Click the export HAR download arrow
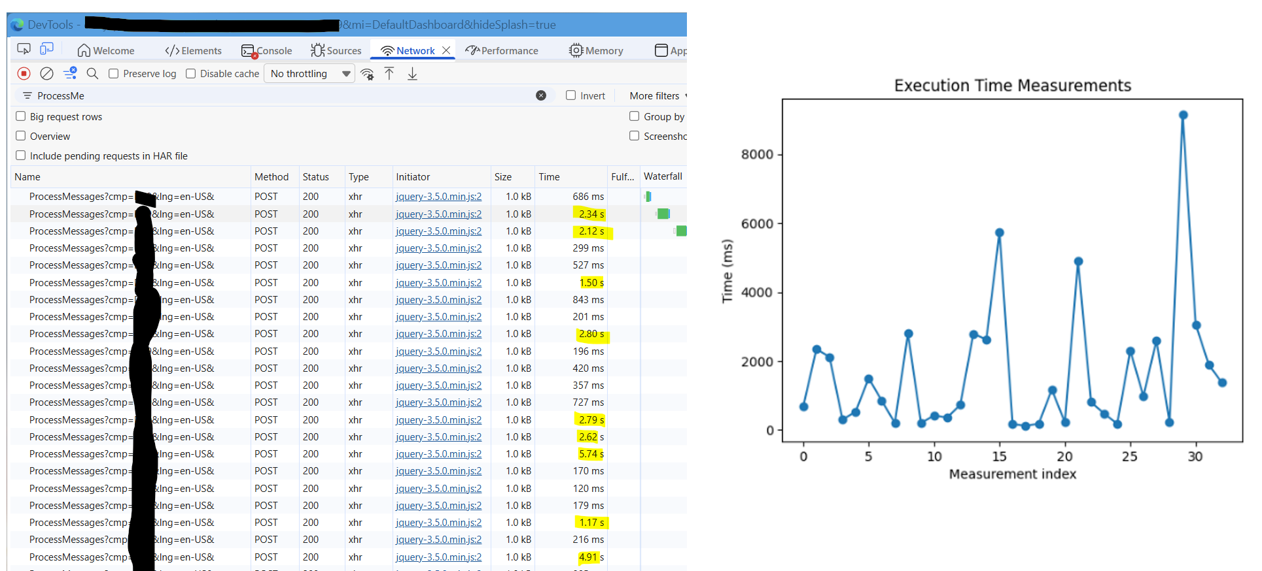 [412, 74]
